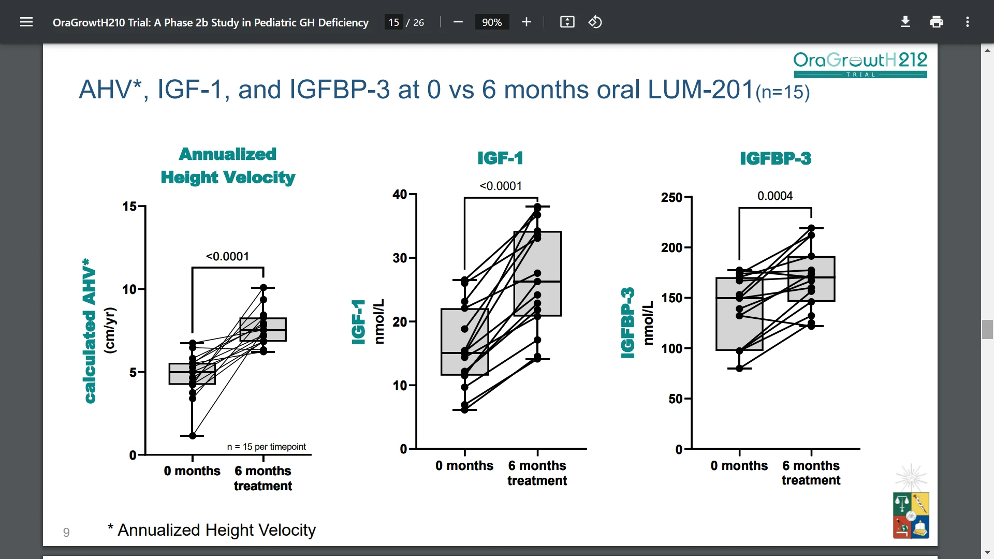Click the AHV chart's <0.0001 p-value

(x=227, y=256)
